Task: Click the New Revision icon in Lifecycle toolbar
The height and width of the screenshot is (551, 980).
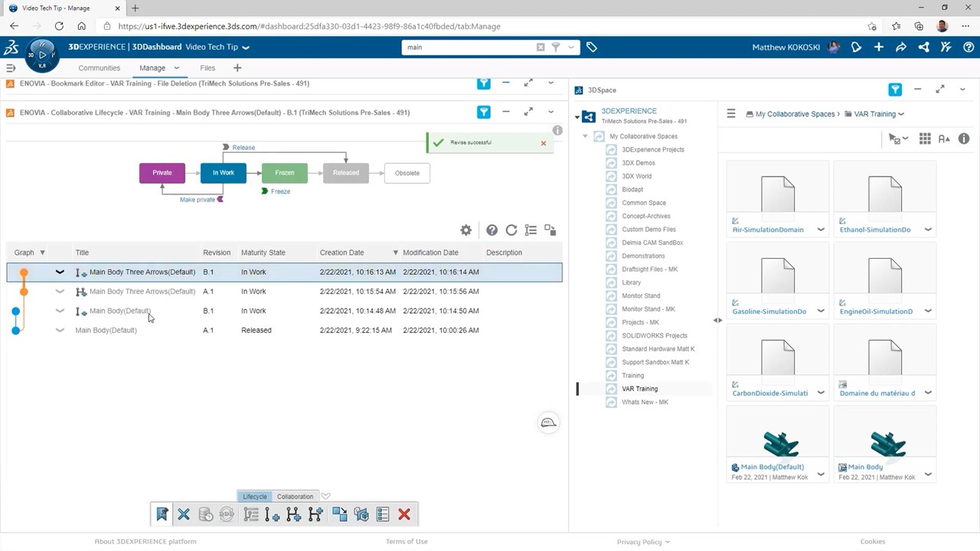Action: coord(272,515)
